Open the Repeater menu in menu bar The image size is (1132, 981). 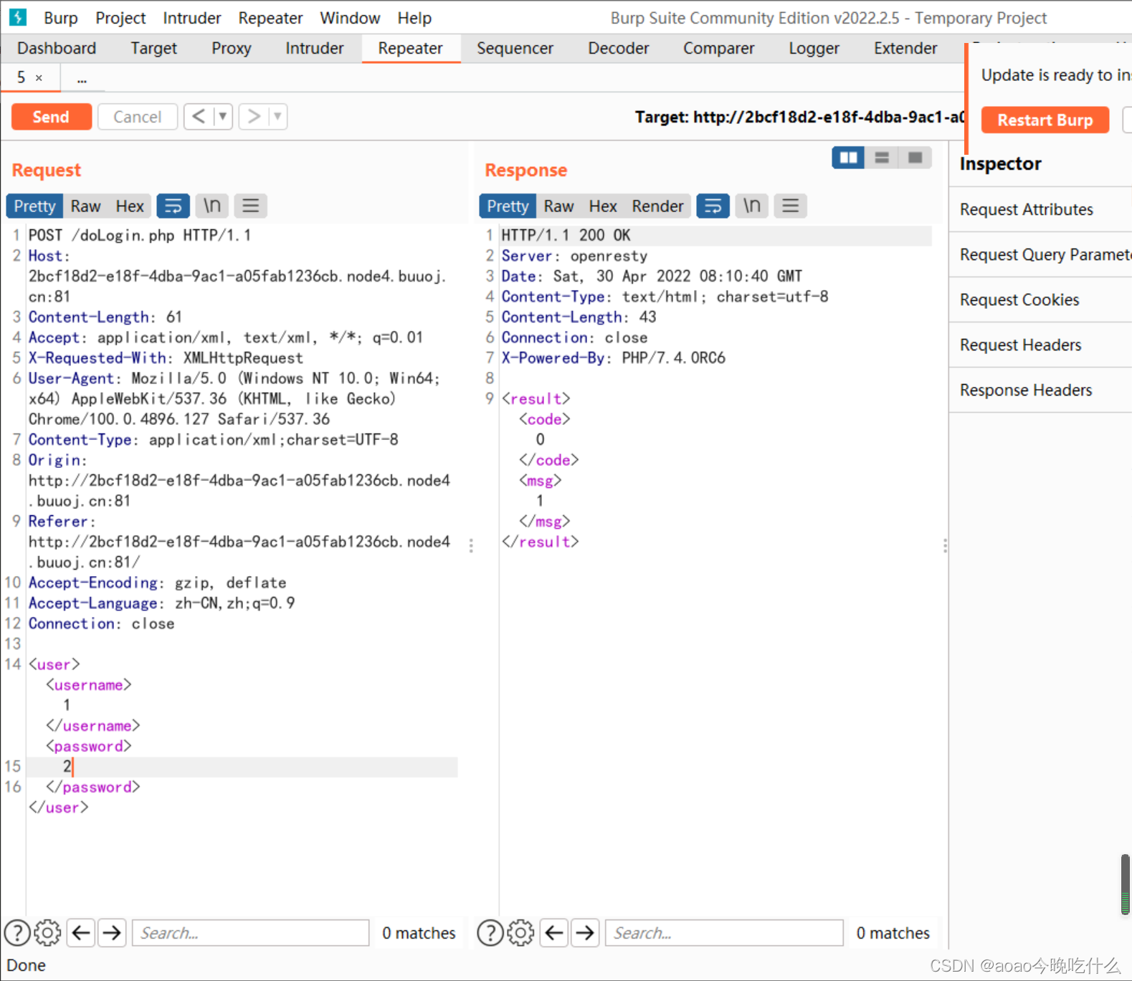tap(270, 17)
